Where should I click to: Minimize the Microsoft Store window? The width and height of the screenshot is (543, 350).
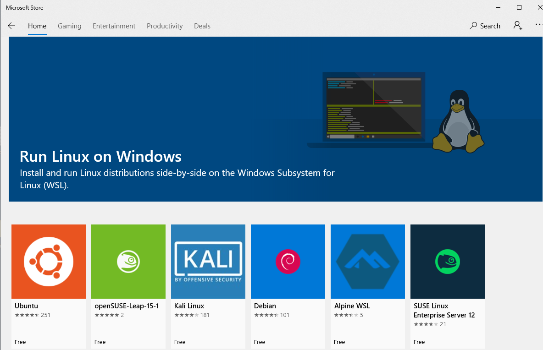498,8
